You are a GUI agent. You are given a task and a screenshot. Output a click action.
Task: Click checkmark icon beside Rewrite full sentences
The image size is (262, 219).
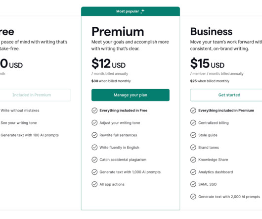point(94,135)
